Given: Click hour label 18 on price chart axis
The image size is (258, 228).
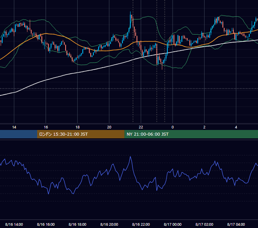Looking at the screenshot, I should tap(77, 127).
